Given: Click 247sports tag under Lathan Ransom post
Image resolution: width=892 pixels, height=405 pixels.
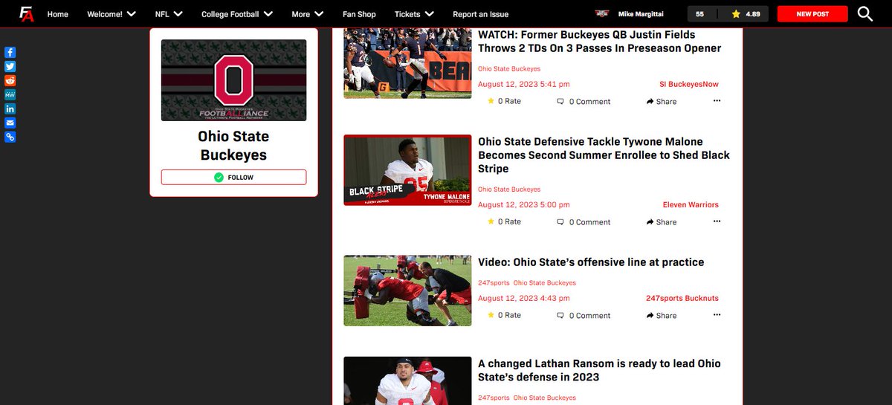Looking at the screenshot, I should click(494, 398).
